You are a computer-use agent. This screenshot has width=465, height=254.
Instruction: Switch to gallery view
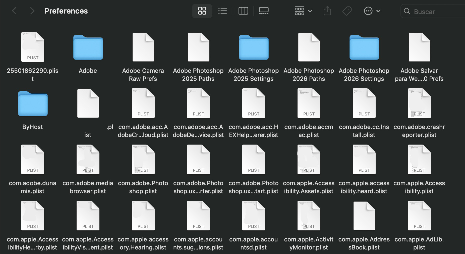click(264, 11)
